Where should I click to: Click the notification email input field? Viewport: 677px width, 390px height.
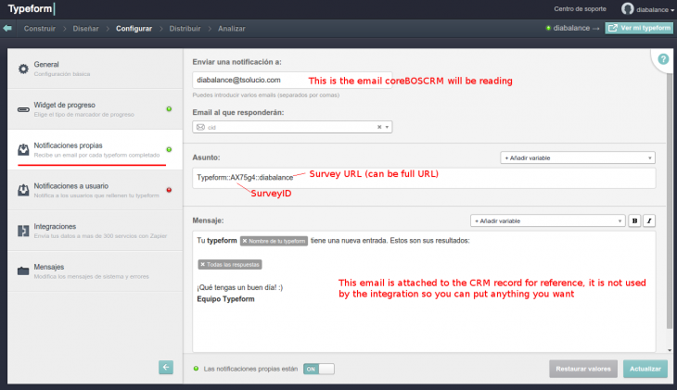point(292,80)
